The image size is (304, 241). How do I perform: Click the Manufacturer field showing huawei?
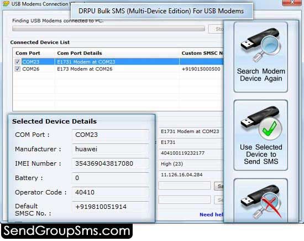[x=111, y=149]
